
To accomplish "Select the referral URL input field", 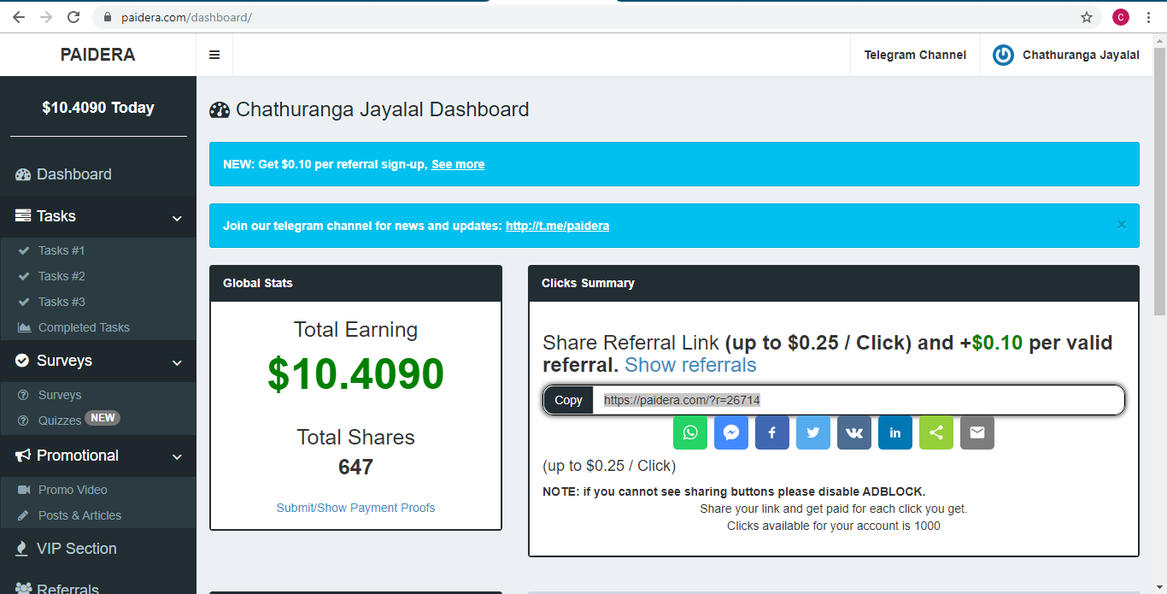I will pos(858,400).
